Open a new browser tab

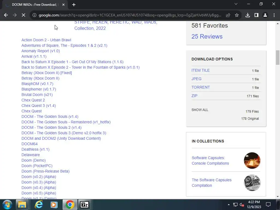[74, 5]
